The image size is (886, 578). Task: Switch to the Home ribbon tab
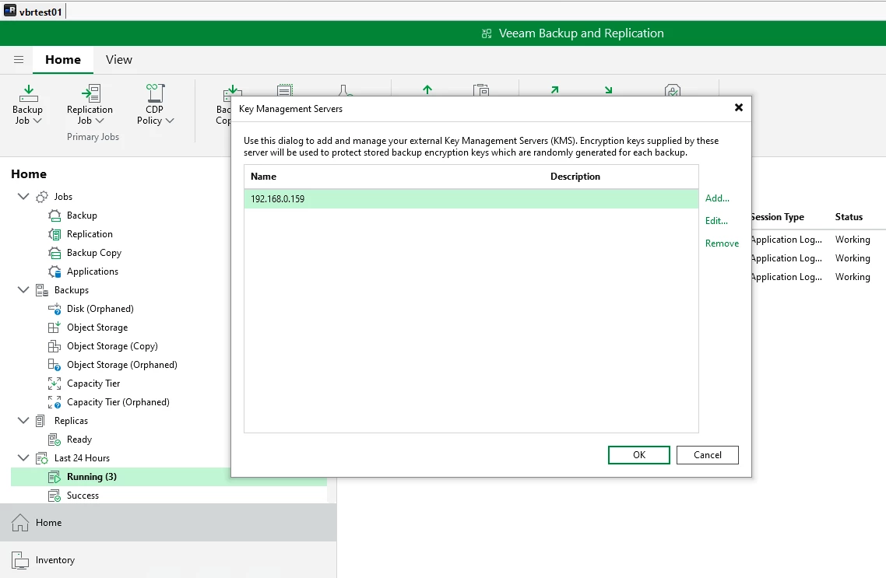point(63,60)
